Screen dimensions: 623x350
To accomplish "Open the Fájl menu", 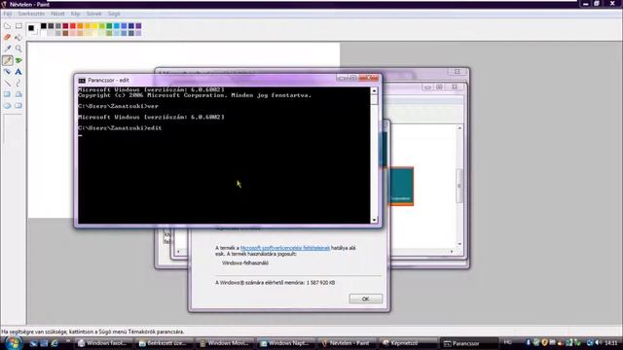I will (x=8, y=14).
